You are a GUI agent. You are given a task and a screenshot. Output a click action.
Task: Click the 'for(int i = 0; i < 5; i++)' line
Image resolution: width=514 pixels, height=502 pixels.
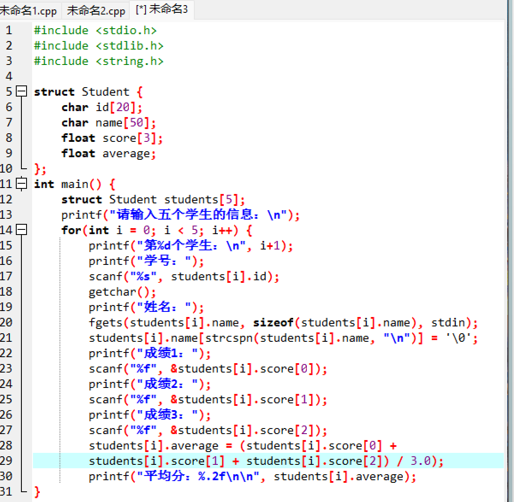coord(157,230)
